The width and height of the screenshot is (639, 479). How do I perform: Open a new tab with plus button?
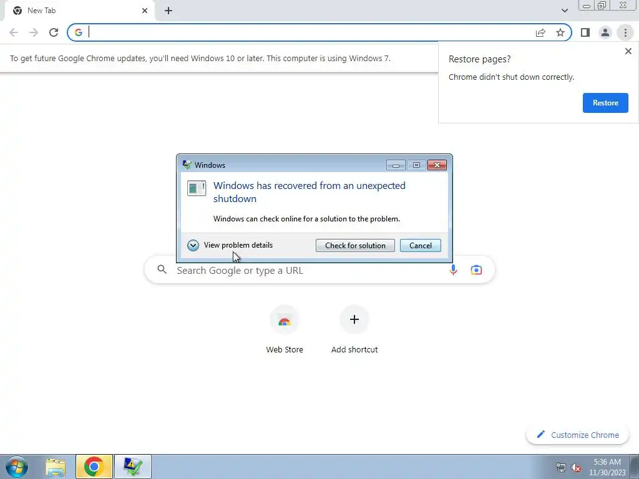pyautogui.click(x=168, y=11)
